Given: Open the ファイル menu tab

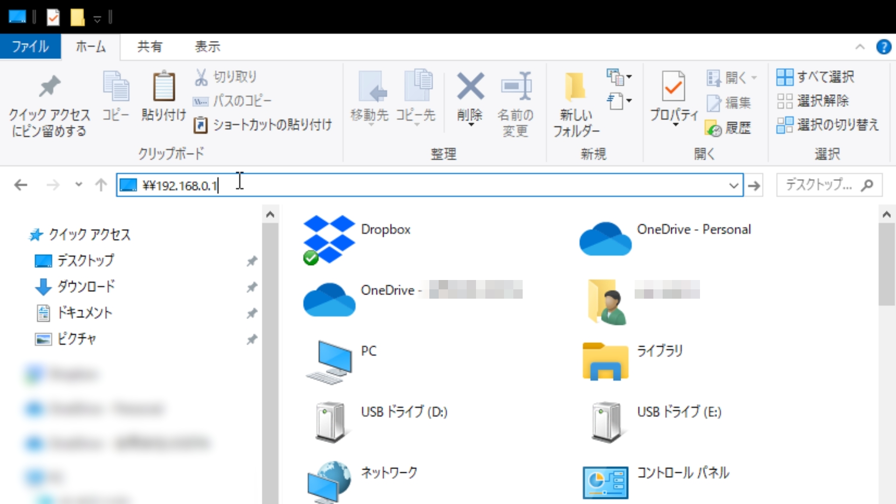Looking at the screenshot, I should (x=30, y=47).
